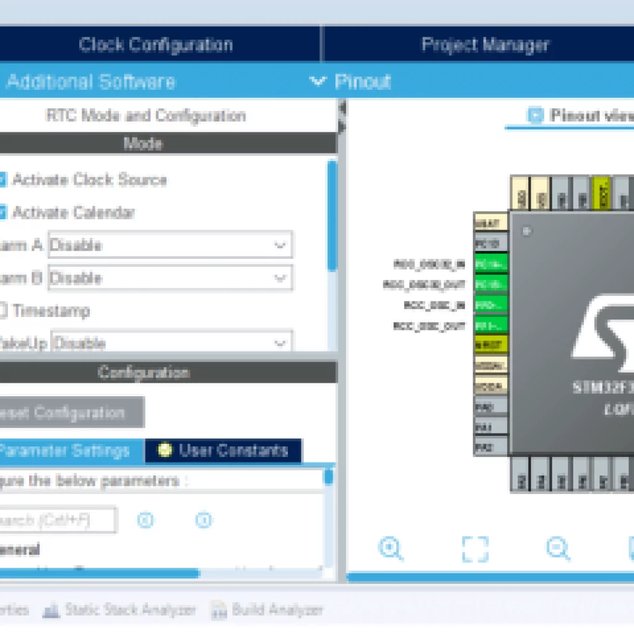Toggle the Activate Calendar checkbox
634x634 pixels.
coord(2,213)
